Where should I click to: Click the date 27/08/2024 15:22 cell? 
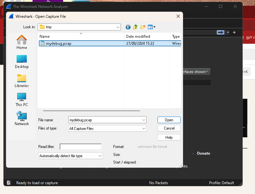(x=140, y=43)
